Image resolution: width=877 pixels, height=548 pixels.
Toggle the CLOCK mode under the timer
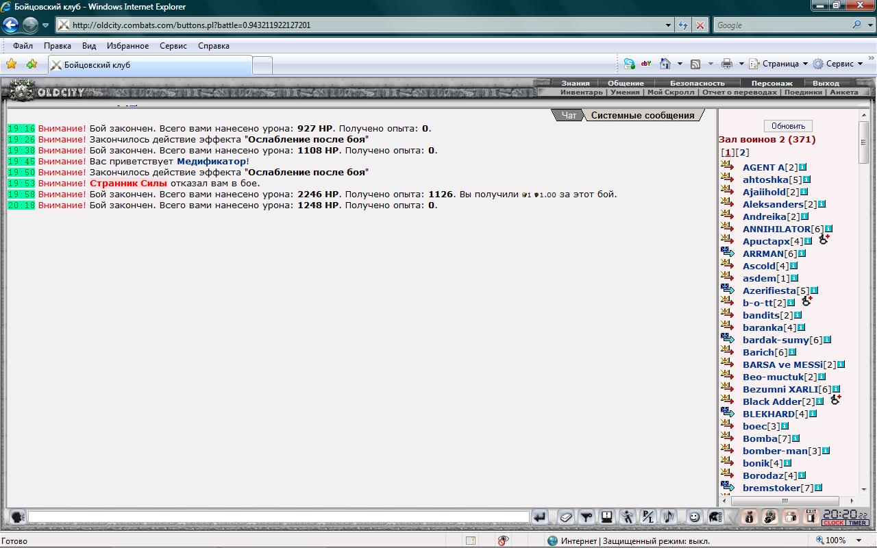point(833,523)
